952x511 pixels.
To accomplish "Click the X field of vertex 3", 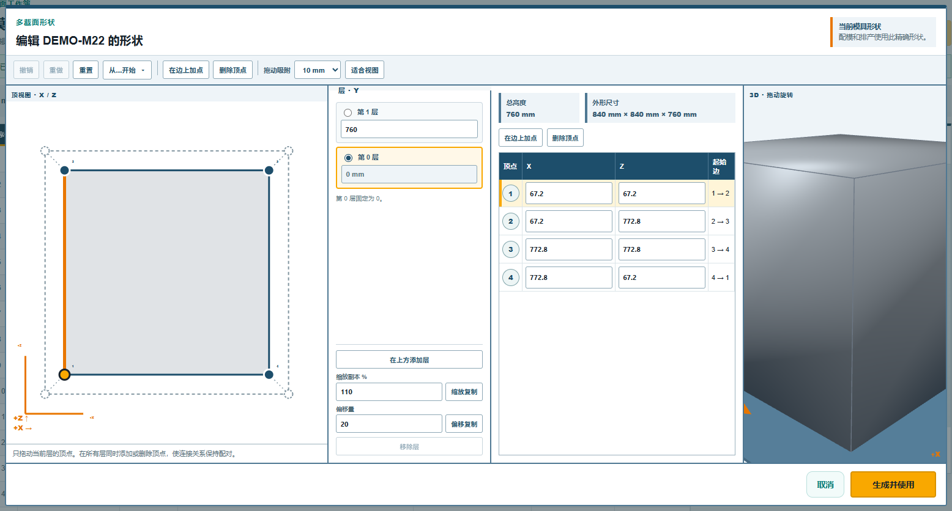I will (x=569, y=249).
